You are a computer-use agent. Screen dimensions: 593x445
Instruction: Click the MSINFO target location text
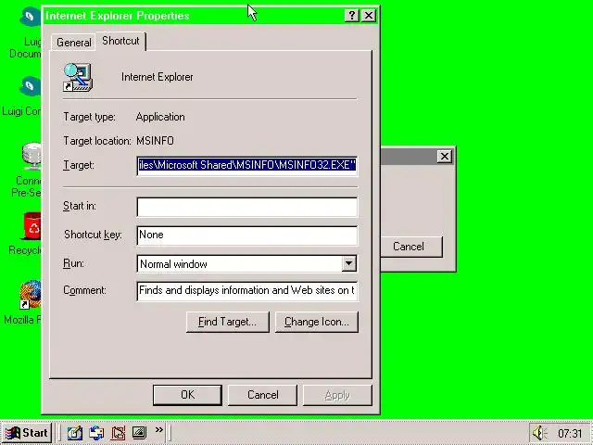point(155,141)
